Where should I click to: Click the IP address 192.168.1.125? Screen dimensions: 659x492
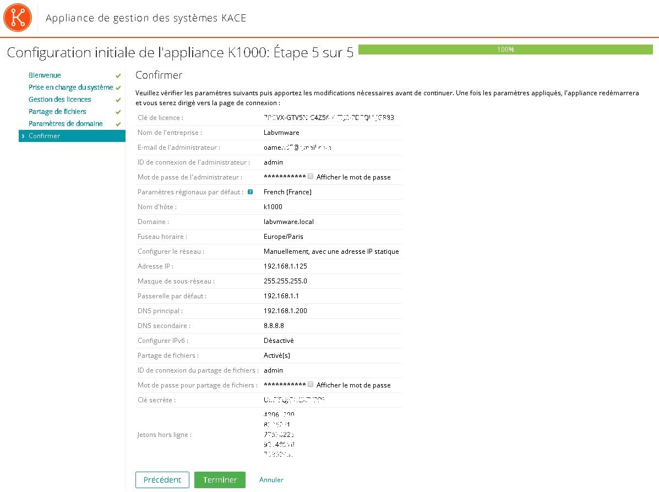click(285, 266)
